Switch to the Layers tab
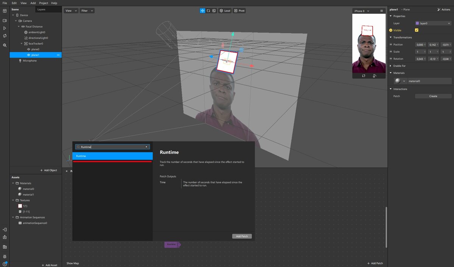The width and height of the screenshot is (454, 267). point(41,9)
